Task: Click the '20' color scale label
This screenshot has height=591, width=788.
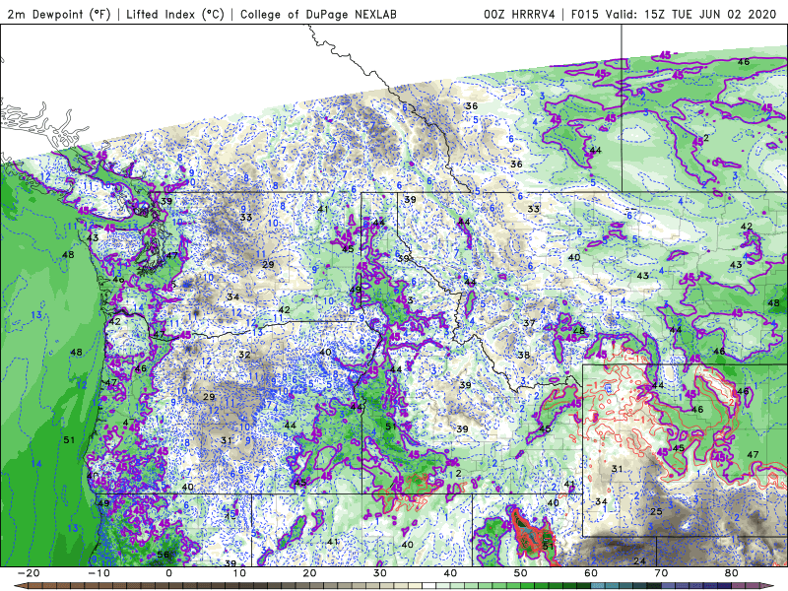Action: click(x=309, y=573)
